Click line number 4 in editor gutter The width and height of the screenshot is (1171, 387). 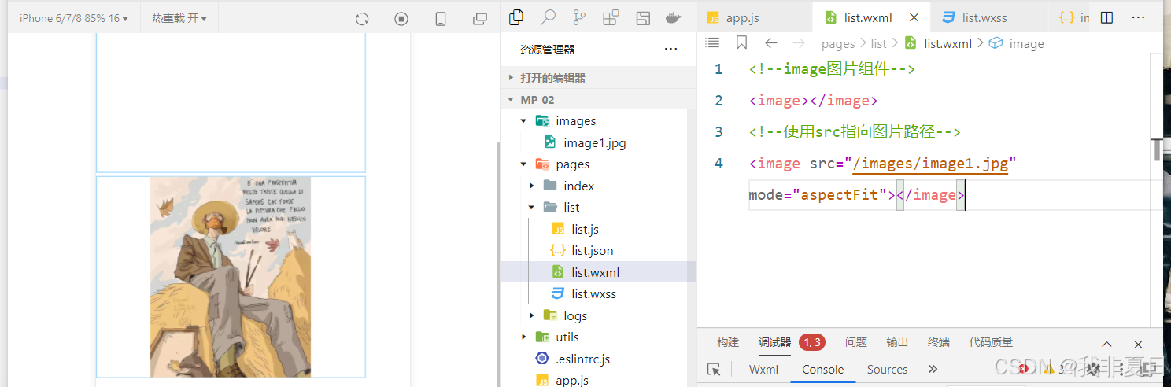coord(718,164)
